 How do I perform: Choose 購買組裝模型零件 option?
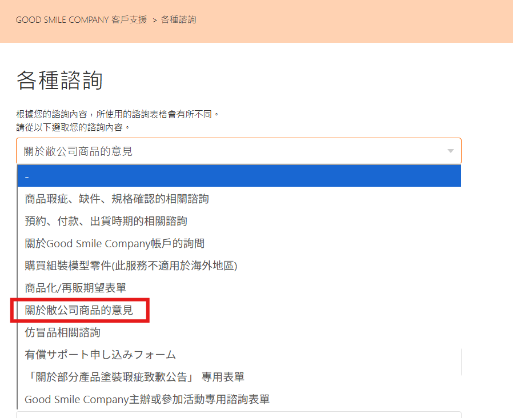pos(131,266)
